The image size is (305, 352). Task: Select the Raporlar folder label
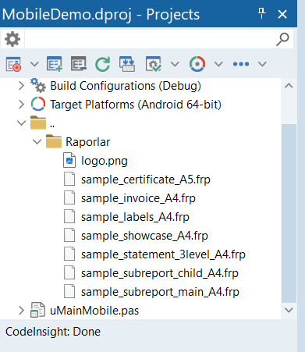click(88, 142)
